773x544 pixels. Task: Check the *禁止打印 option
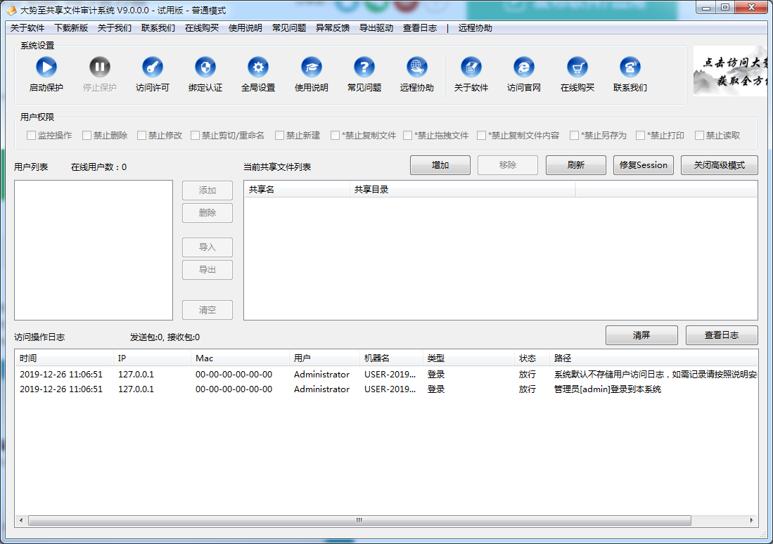point(640,136)
